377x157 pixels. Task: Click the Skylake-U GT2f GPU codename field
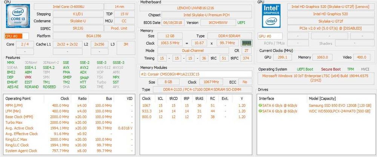330,21
